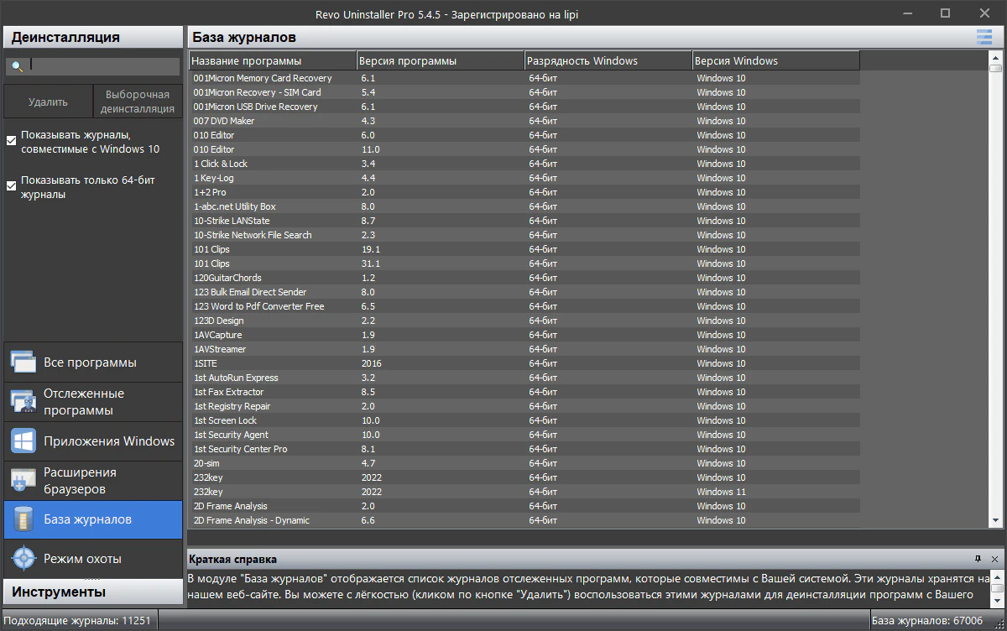
Task: Select 001Micron USB Drive Recovery row
Action: pyautogui.click(x=524, y=107)
